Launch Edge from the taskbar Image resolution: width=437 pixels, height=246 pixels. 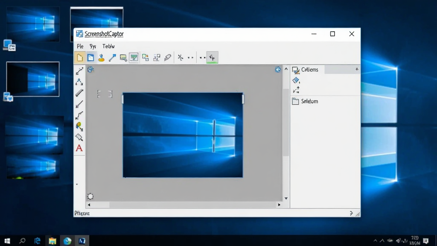[38, 241]
